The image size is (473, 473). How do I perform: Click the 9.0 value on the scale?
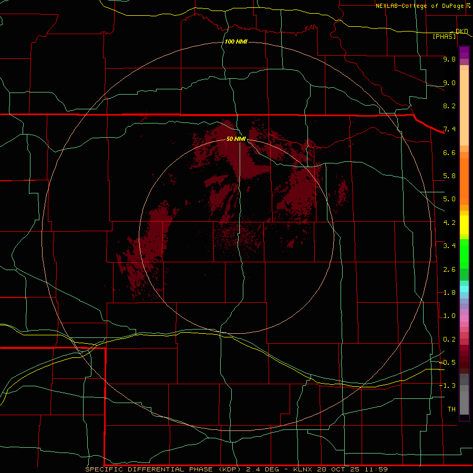tap(449, 83)
